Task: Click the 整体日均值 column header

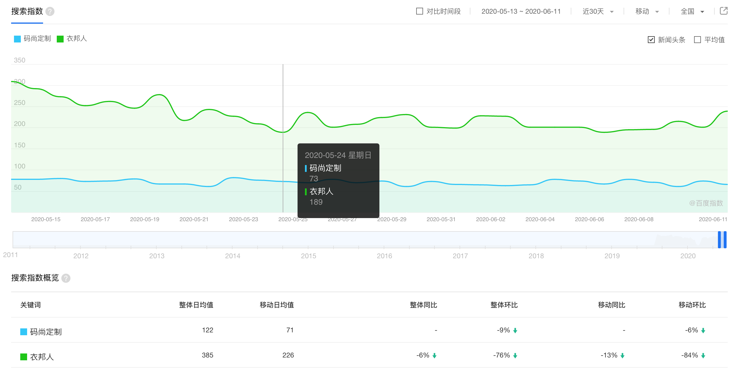Action: [196, 305]
